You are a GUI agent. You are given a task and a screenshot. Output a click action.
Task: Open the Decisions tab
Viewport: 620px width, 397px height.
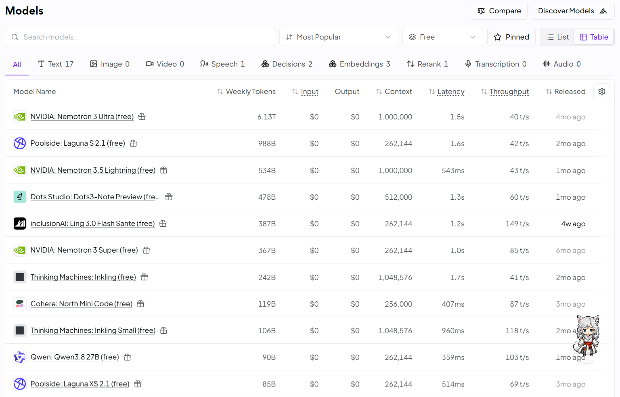point(287,64)
